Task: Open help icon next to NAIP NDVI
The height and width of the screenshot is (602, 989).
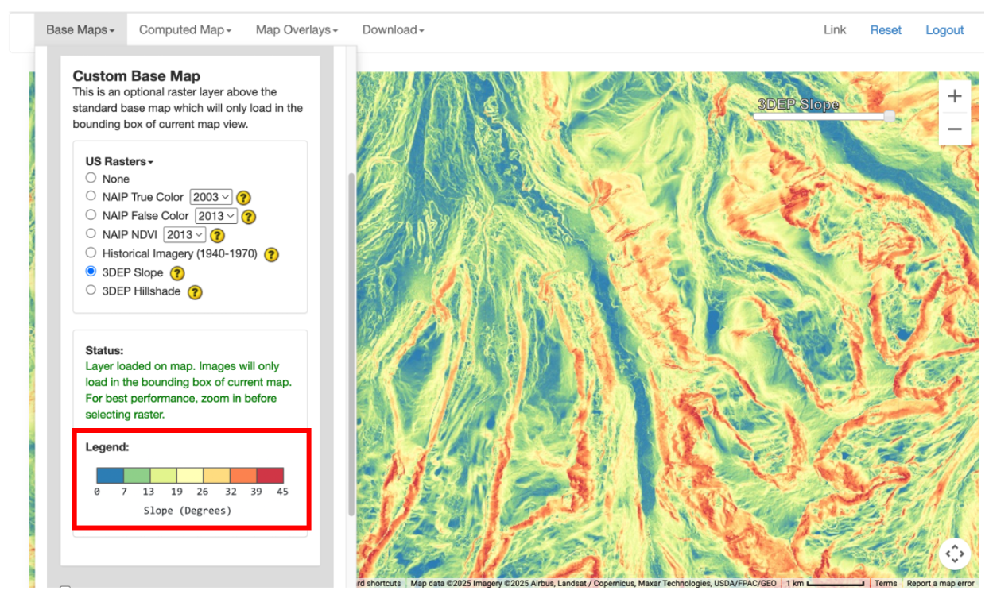Action: pos(216,235)
